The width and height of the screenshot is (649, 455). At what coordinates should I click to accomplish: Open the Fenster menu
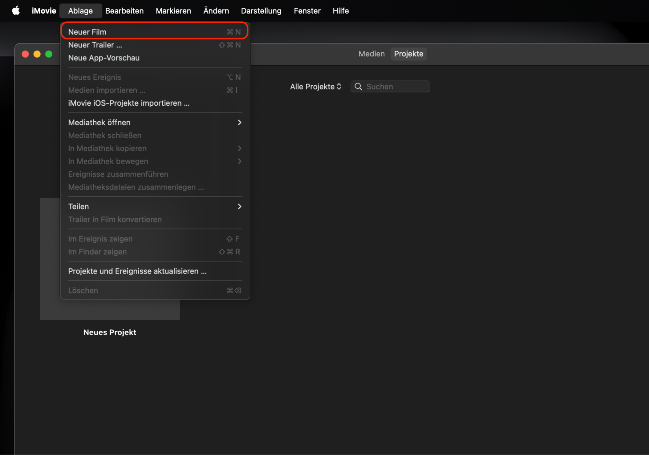click(x=307, y=11)
